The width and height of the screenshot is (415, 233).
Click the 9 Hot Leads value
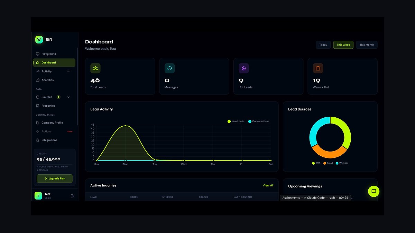click(x=241, y=80)
